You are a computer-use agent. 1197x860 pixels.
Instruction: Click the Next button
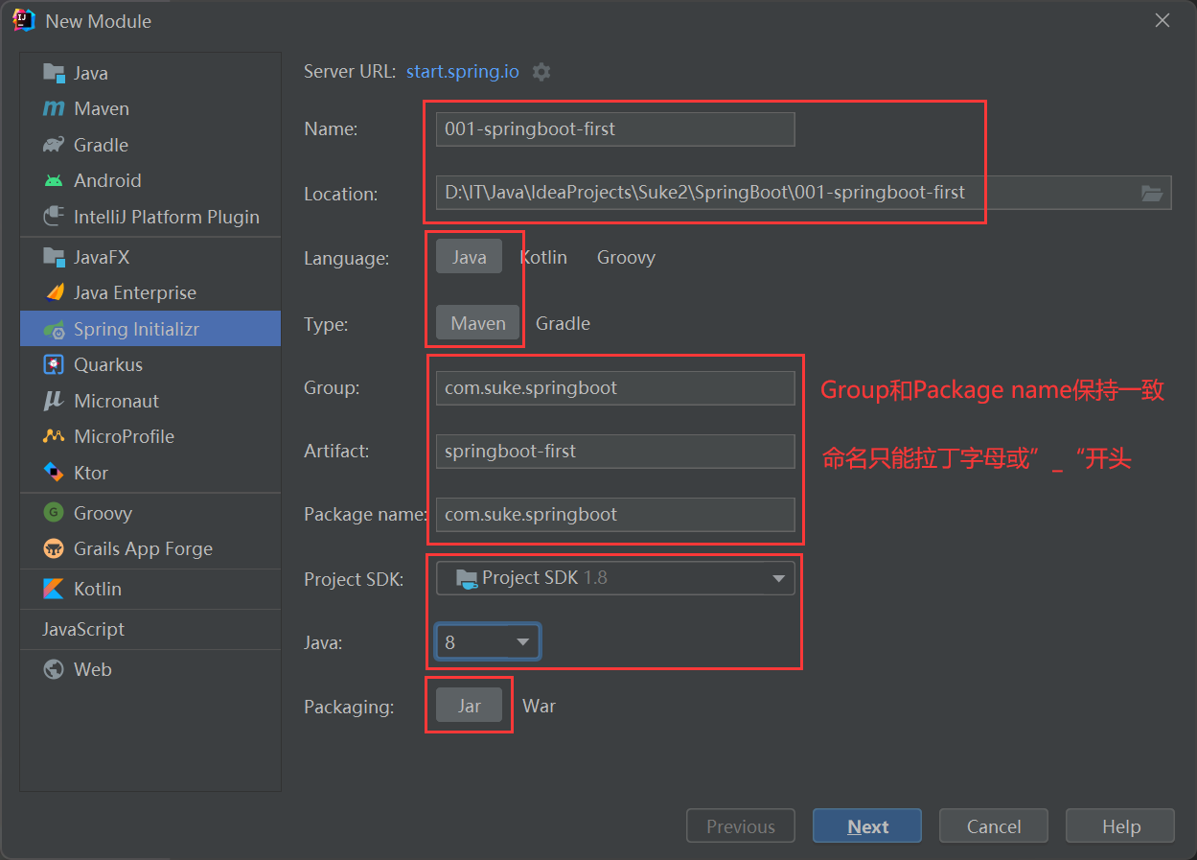pyautogui.click(x=866, y=825)
